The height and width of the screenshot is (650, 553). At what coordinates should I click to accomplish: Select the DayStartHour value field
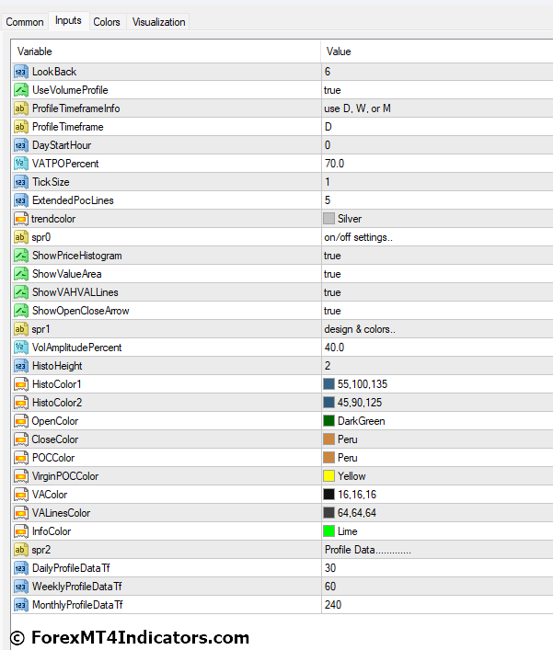pyautogui.click(x=432, y=145)
